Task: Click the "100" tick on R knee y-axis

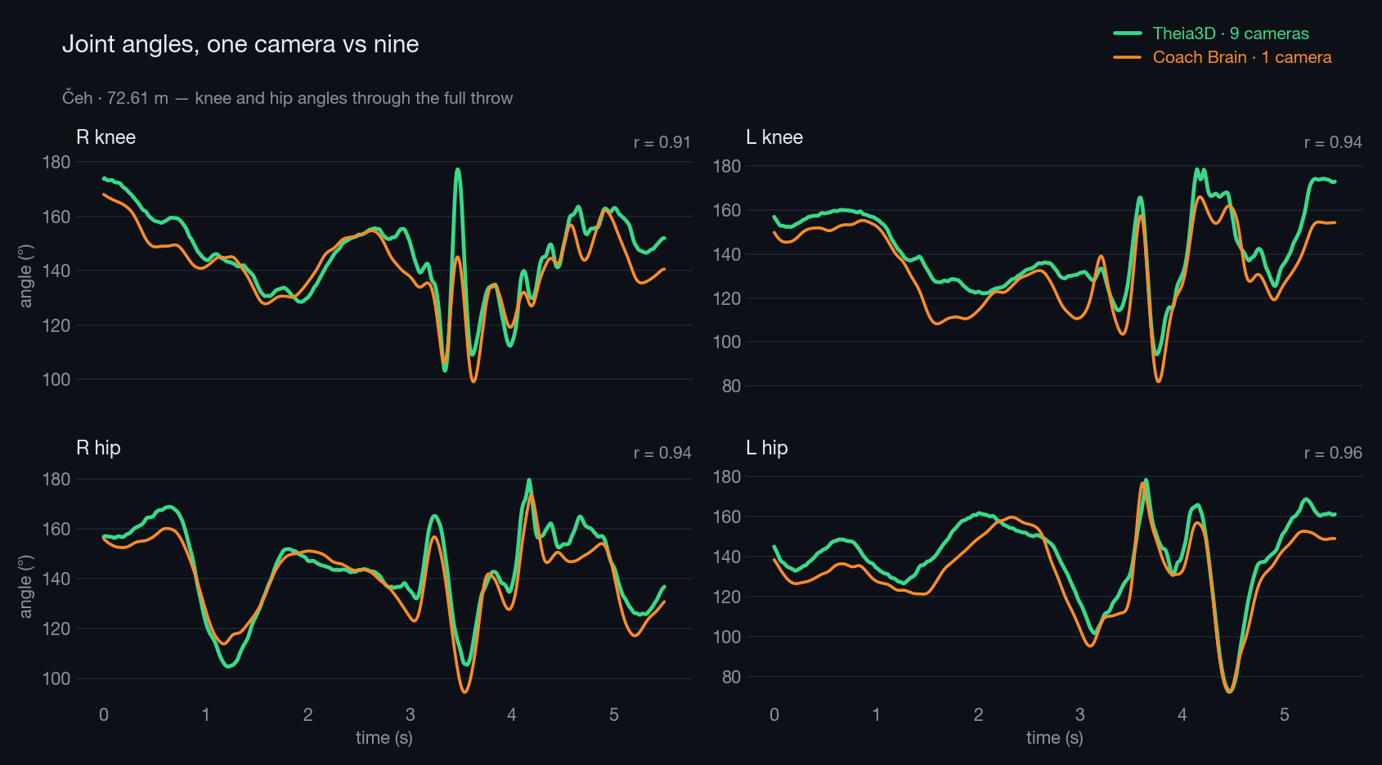Action: [x=56, y=379]
